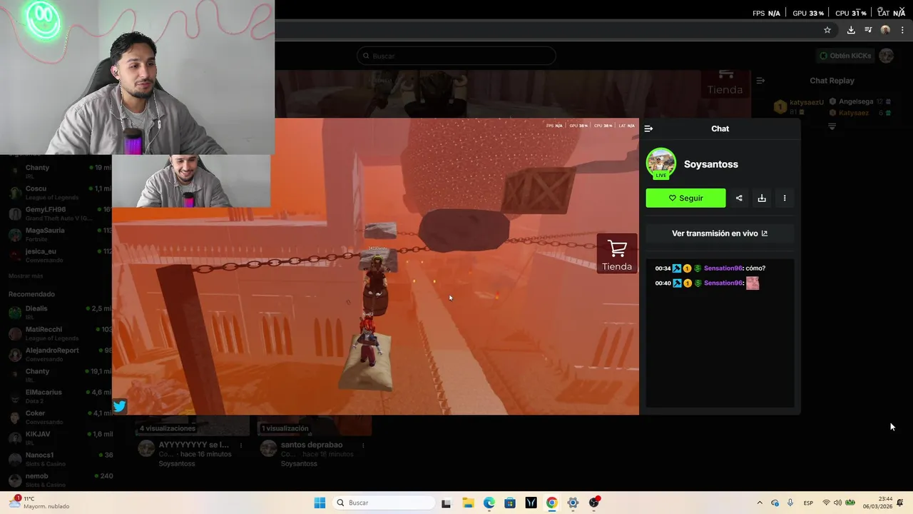Image resolution: width=913 pixels, height=514 pixels.
Task: Focus the Kick Buscar search field
Action: 456,56
